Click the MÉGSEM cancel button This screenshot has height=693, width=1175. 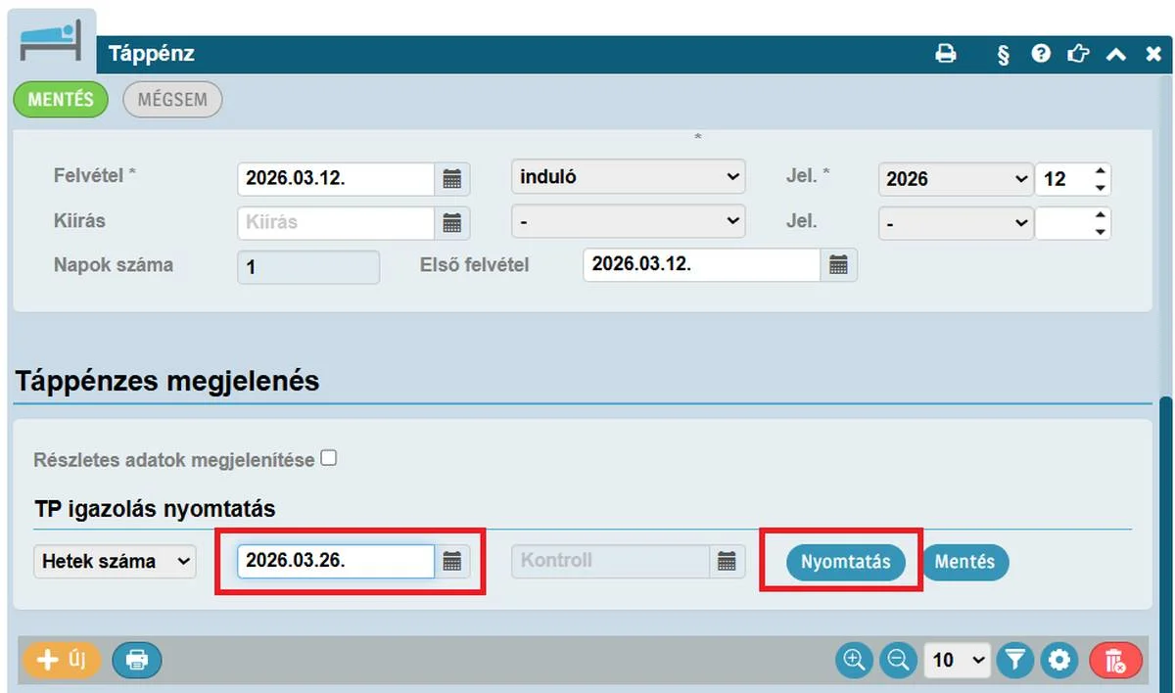coord(172,99)
